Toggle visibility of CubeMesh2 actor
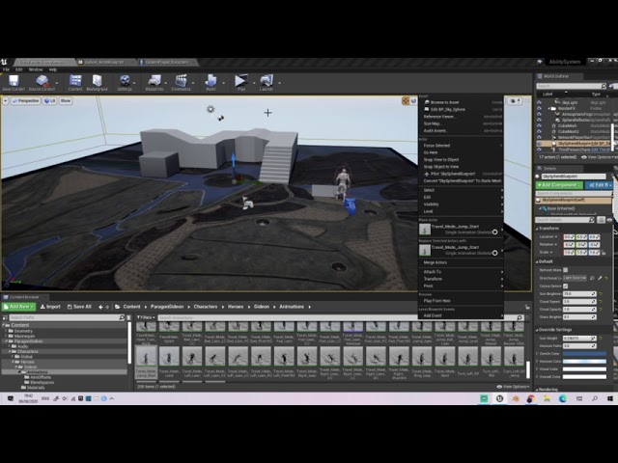Screen dimensions: 618x463 539,132
